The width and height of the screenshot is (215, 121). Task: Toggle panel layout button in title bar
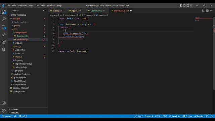[184, 6]
